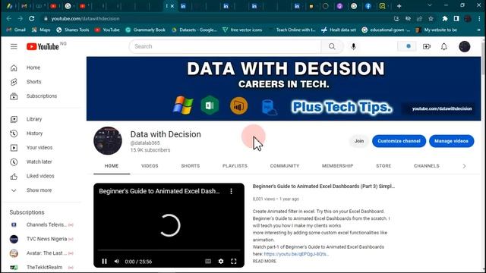This screenshot has height=273, width=486.
Task: Click the Join button
Action: tap(359, 141)
